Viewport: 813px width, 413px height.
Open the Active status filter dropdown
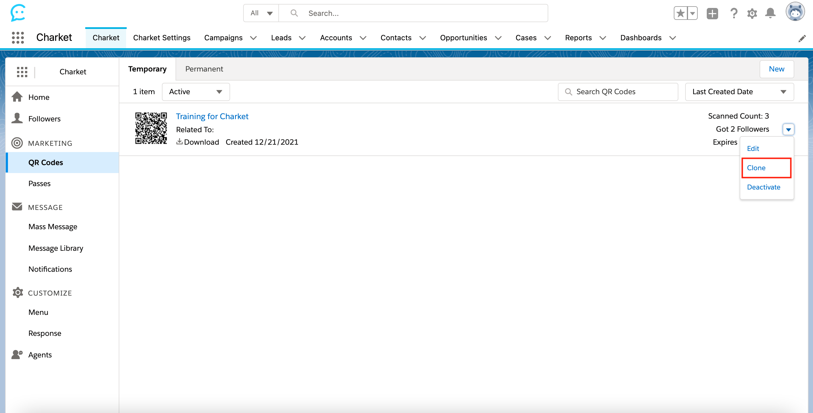[196, 92]
